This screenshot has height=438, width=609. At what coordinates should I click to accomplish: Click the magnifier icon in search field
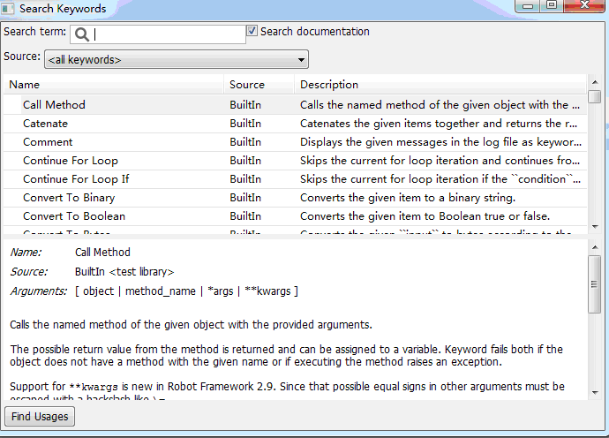pyautogui.click(x=81, y=34)
